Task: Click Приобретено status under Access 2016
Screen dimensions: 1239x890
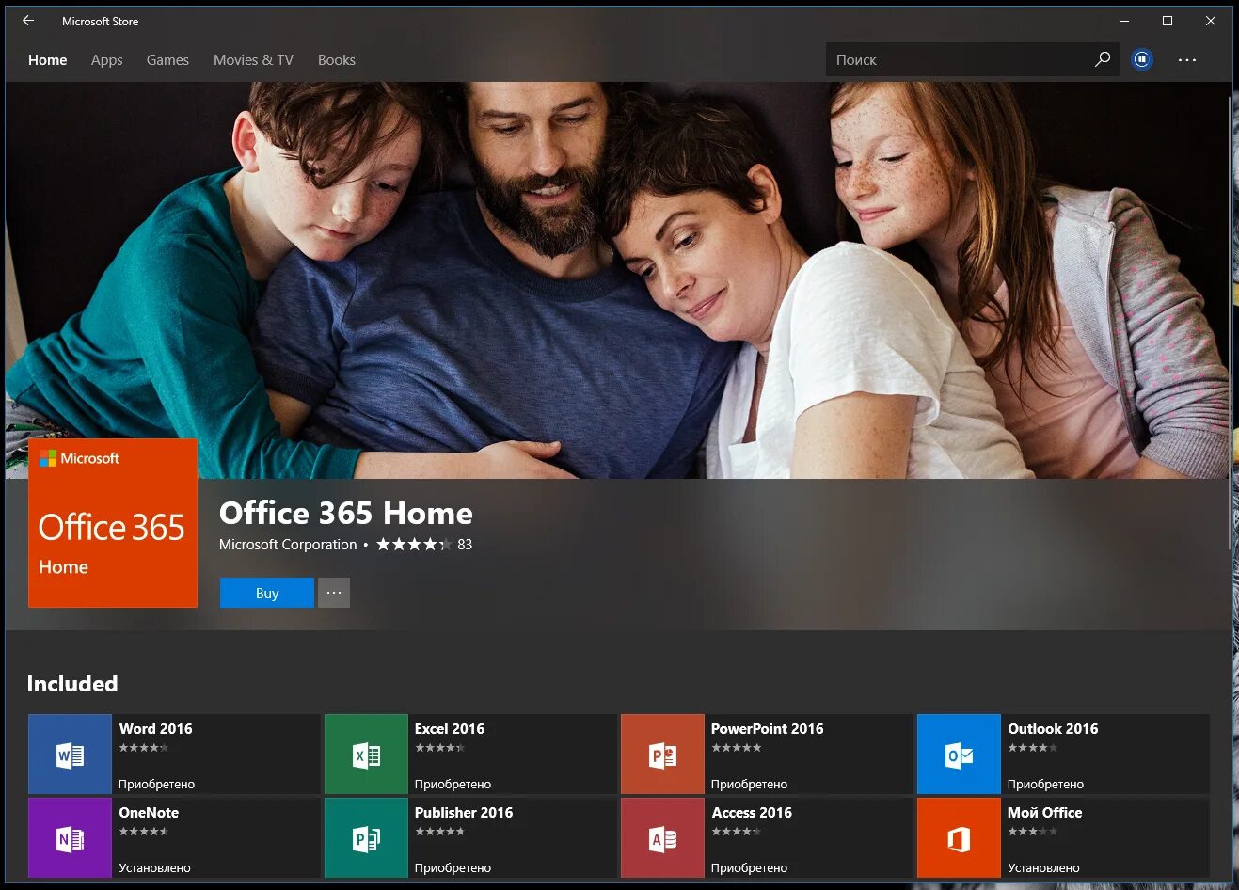Action: coord(749,867)
